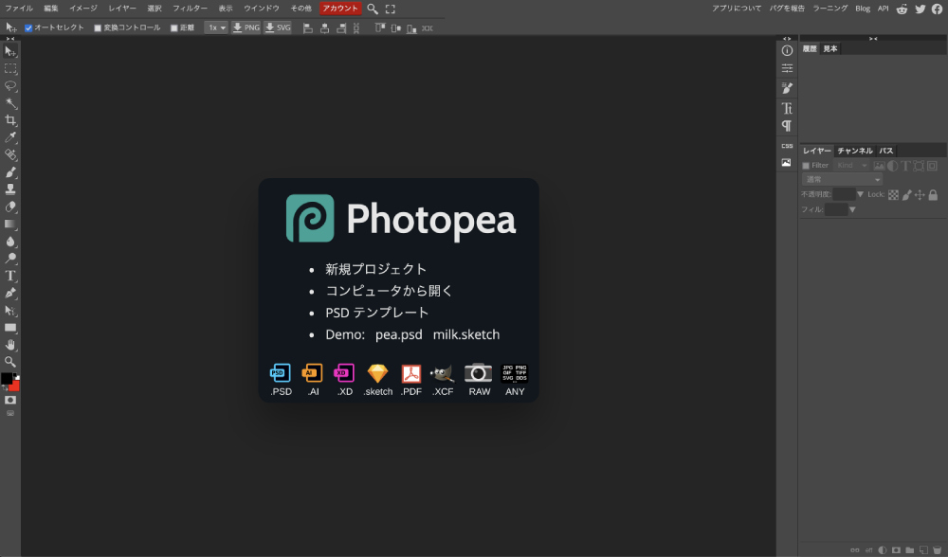Click the black foreground color swatch
948x557 pixels.
[6, 378]
